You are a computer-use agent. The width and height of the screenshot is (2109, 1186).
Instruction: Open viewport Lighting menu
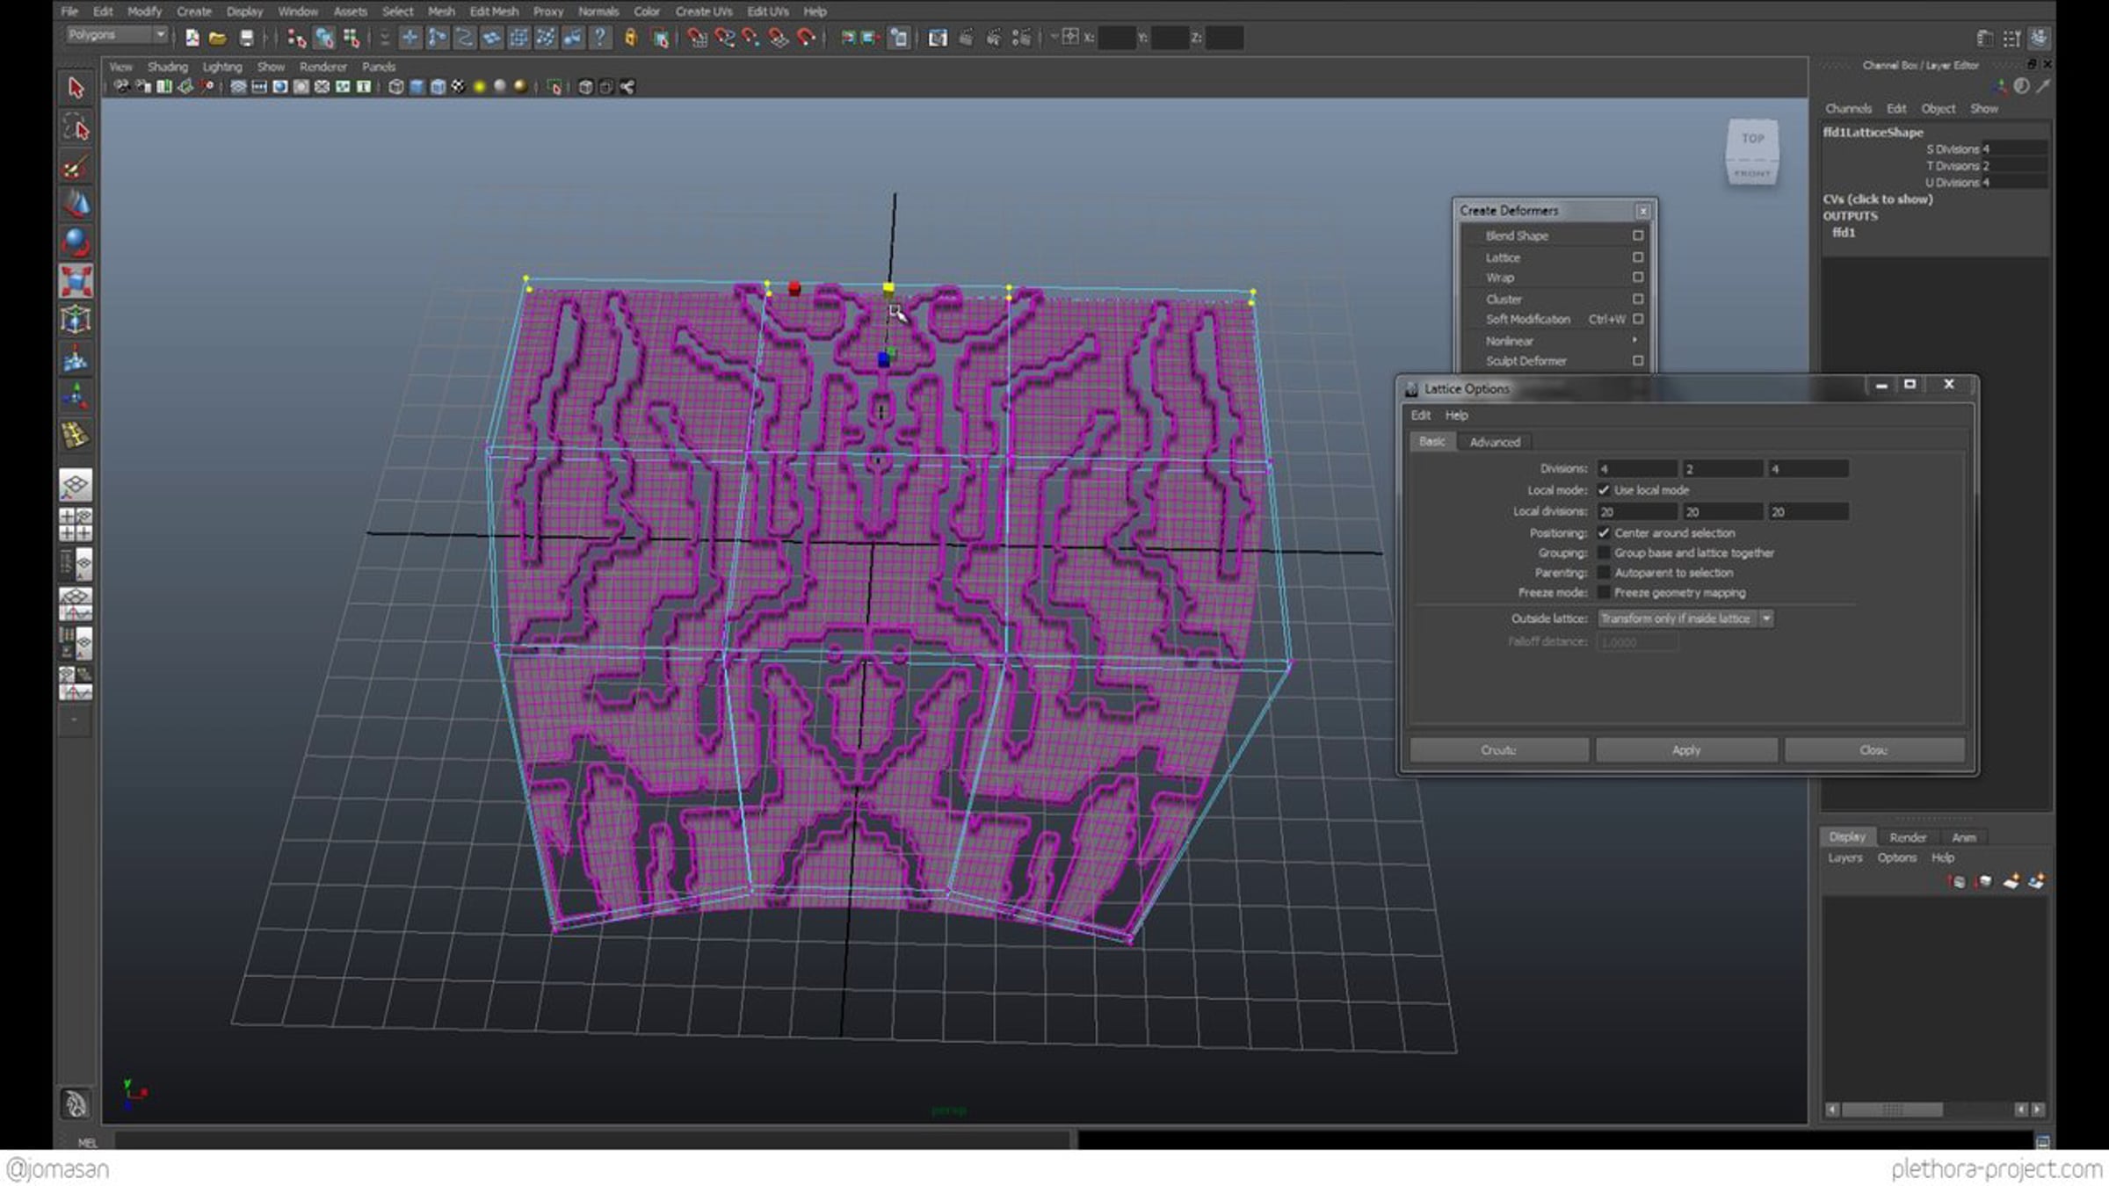click(x=221, y=67)
